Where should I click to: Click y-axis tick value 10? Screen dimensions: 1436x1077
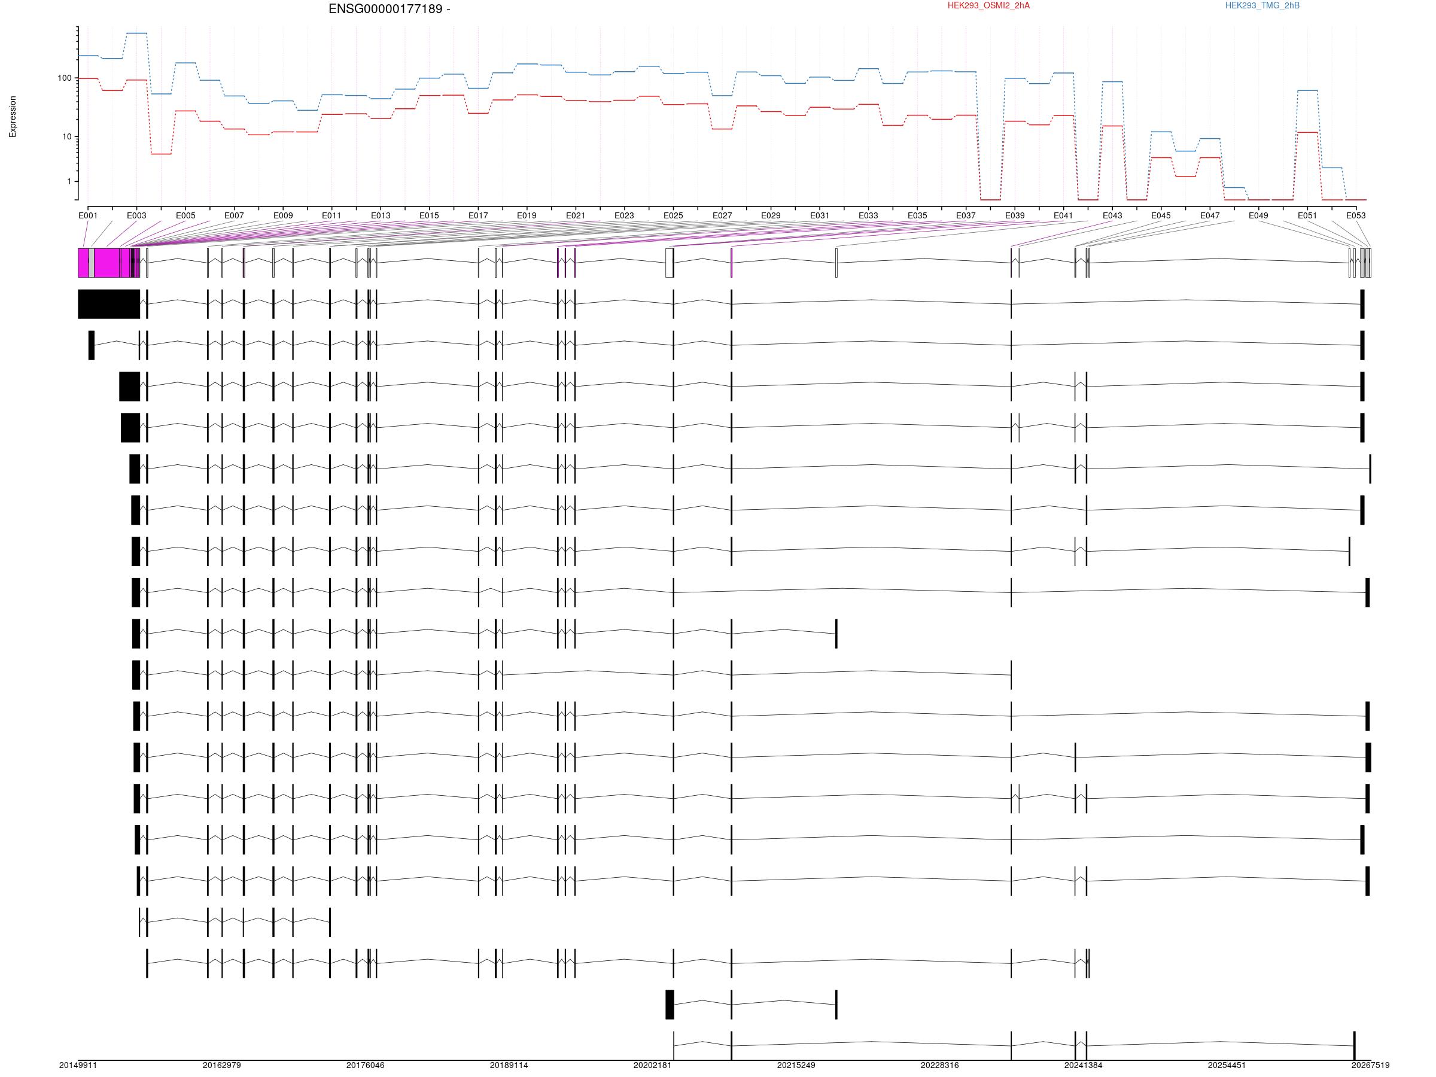coord(67,136)
